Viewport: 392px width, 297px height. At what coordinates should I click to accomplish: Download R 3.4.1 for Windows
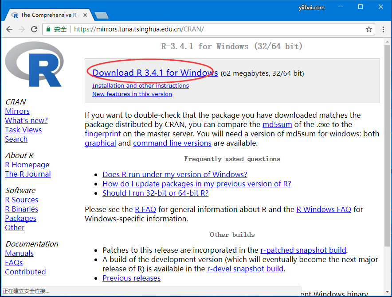tap(155, 73)
